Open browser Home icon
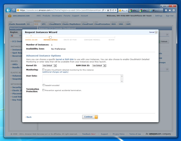 (166, 10)
